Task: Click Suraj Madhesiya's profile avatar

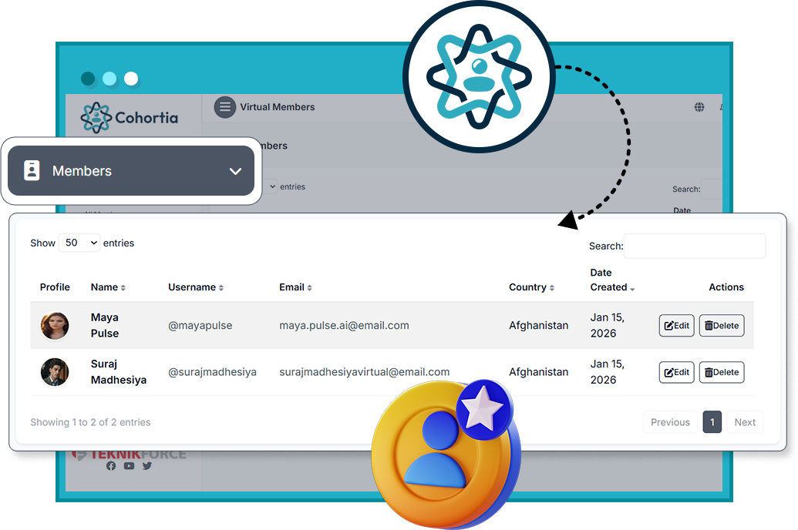Action: [x=55, y=372]
